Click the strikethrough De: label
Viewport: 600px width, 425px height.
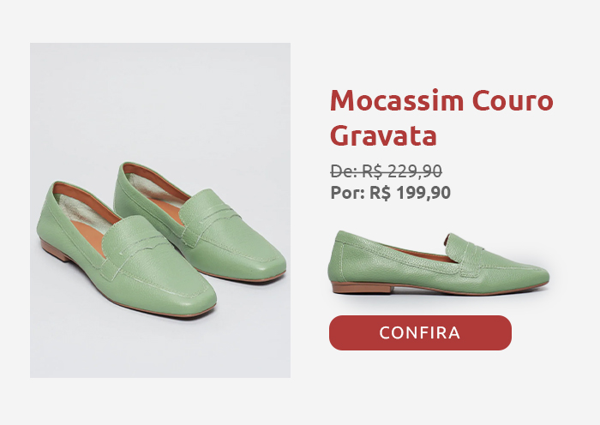coord(344,171)
